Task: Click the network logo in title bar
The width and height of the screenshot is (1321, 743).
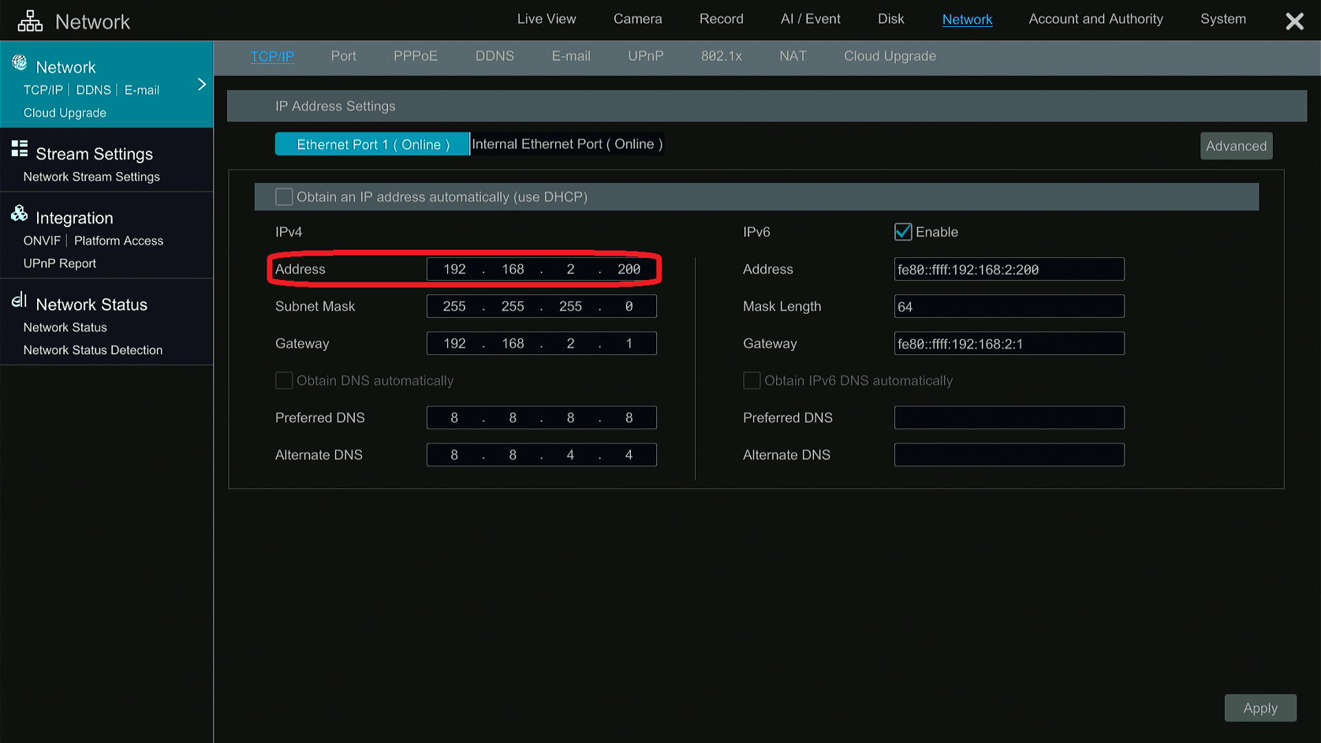Action: pos(30,19)
